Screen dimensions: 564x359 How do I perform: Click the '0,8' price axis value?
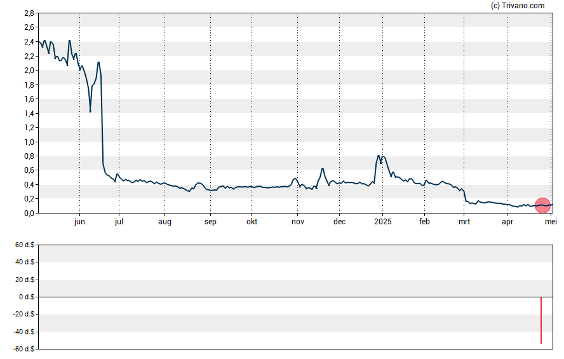point(29,156)
